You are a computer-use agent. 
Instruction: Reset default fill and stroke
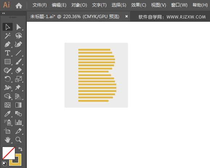click(4, 164)
